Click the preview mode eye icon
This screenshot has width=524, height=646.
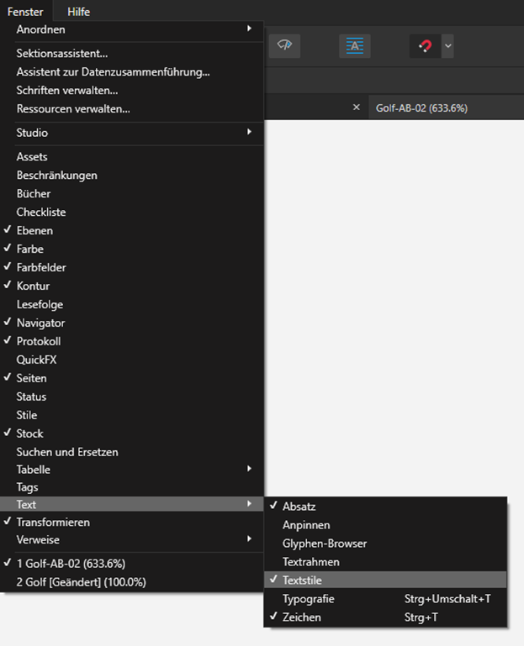[284, 45]
